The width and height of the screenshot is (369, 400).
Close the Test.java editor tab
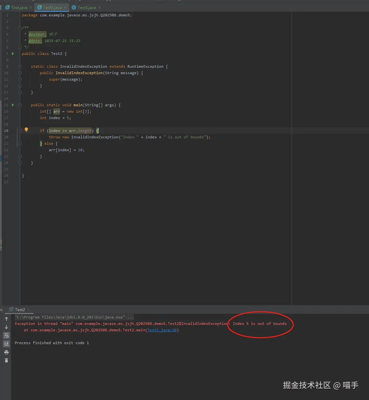tap(31, 7)
